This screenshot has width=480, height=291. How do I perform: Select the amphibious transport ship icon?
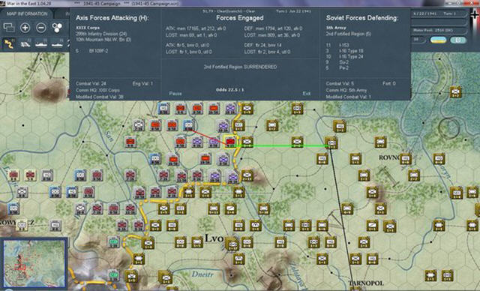57,43
